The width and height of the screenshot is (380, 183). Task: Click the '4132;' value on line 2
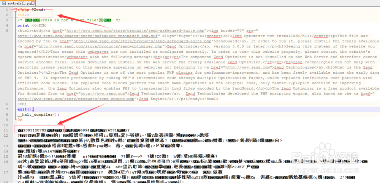22,15
